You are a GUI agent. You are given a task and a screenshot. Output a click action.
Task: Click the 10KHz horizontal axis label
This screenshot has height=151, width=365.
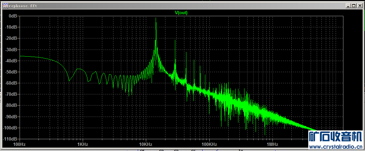coord(146,145)
